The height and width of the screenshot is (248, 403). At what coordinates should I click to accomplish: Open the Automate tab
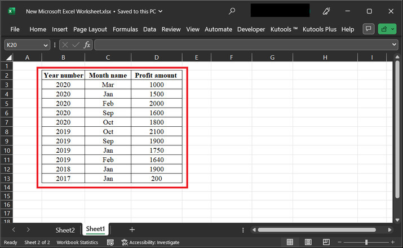pos(218,29)
